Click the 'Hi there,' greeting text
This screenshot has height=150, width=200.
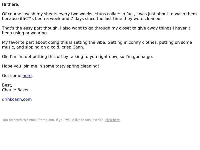[10, 4]
